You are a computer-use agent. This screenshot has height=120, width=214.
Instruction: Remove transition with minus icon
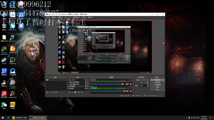(x=145, y=83)
